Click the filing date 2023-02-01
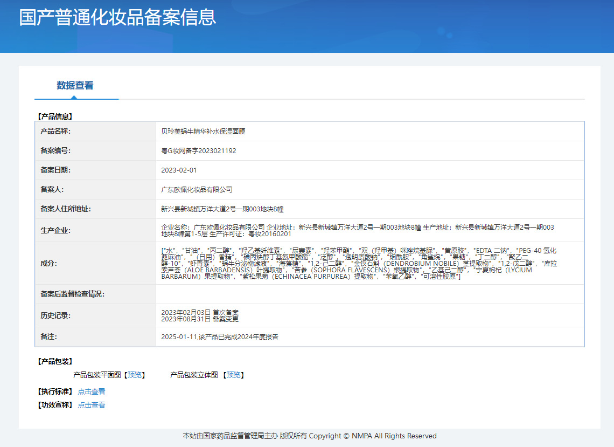 click(179, 170)
